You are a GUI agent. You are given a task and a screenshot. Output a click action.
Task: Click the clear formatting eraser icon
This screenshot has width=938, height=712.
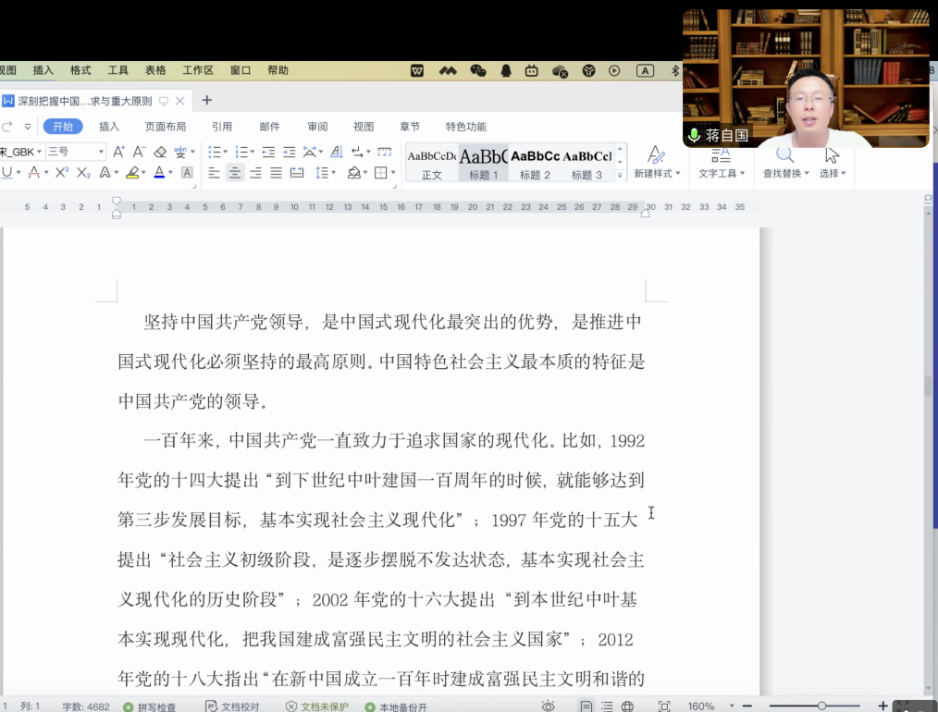click(160, 152)
